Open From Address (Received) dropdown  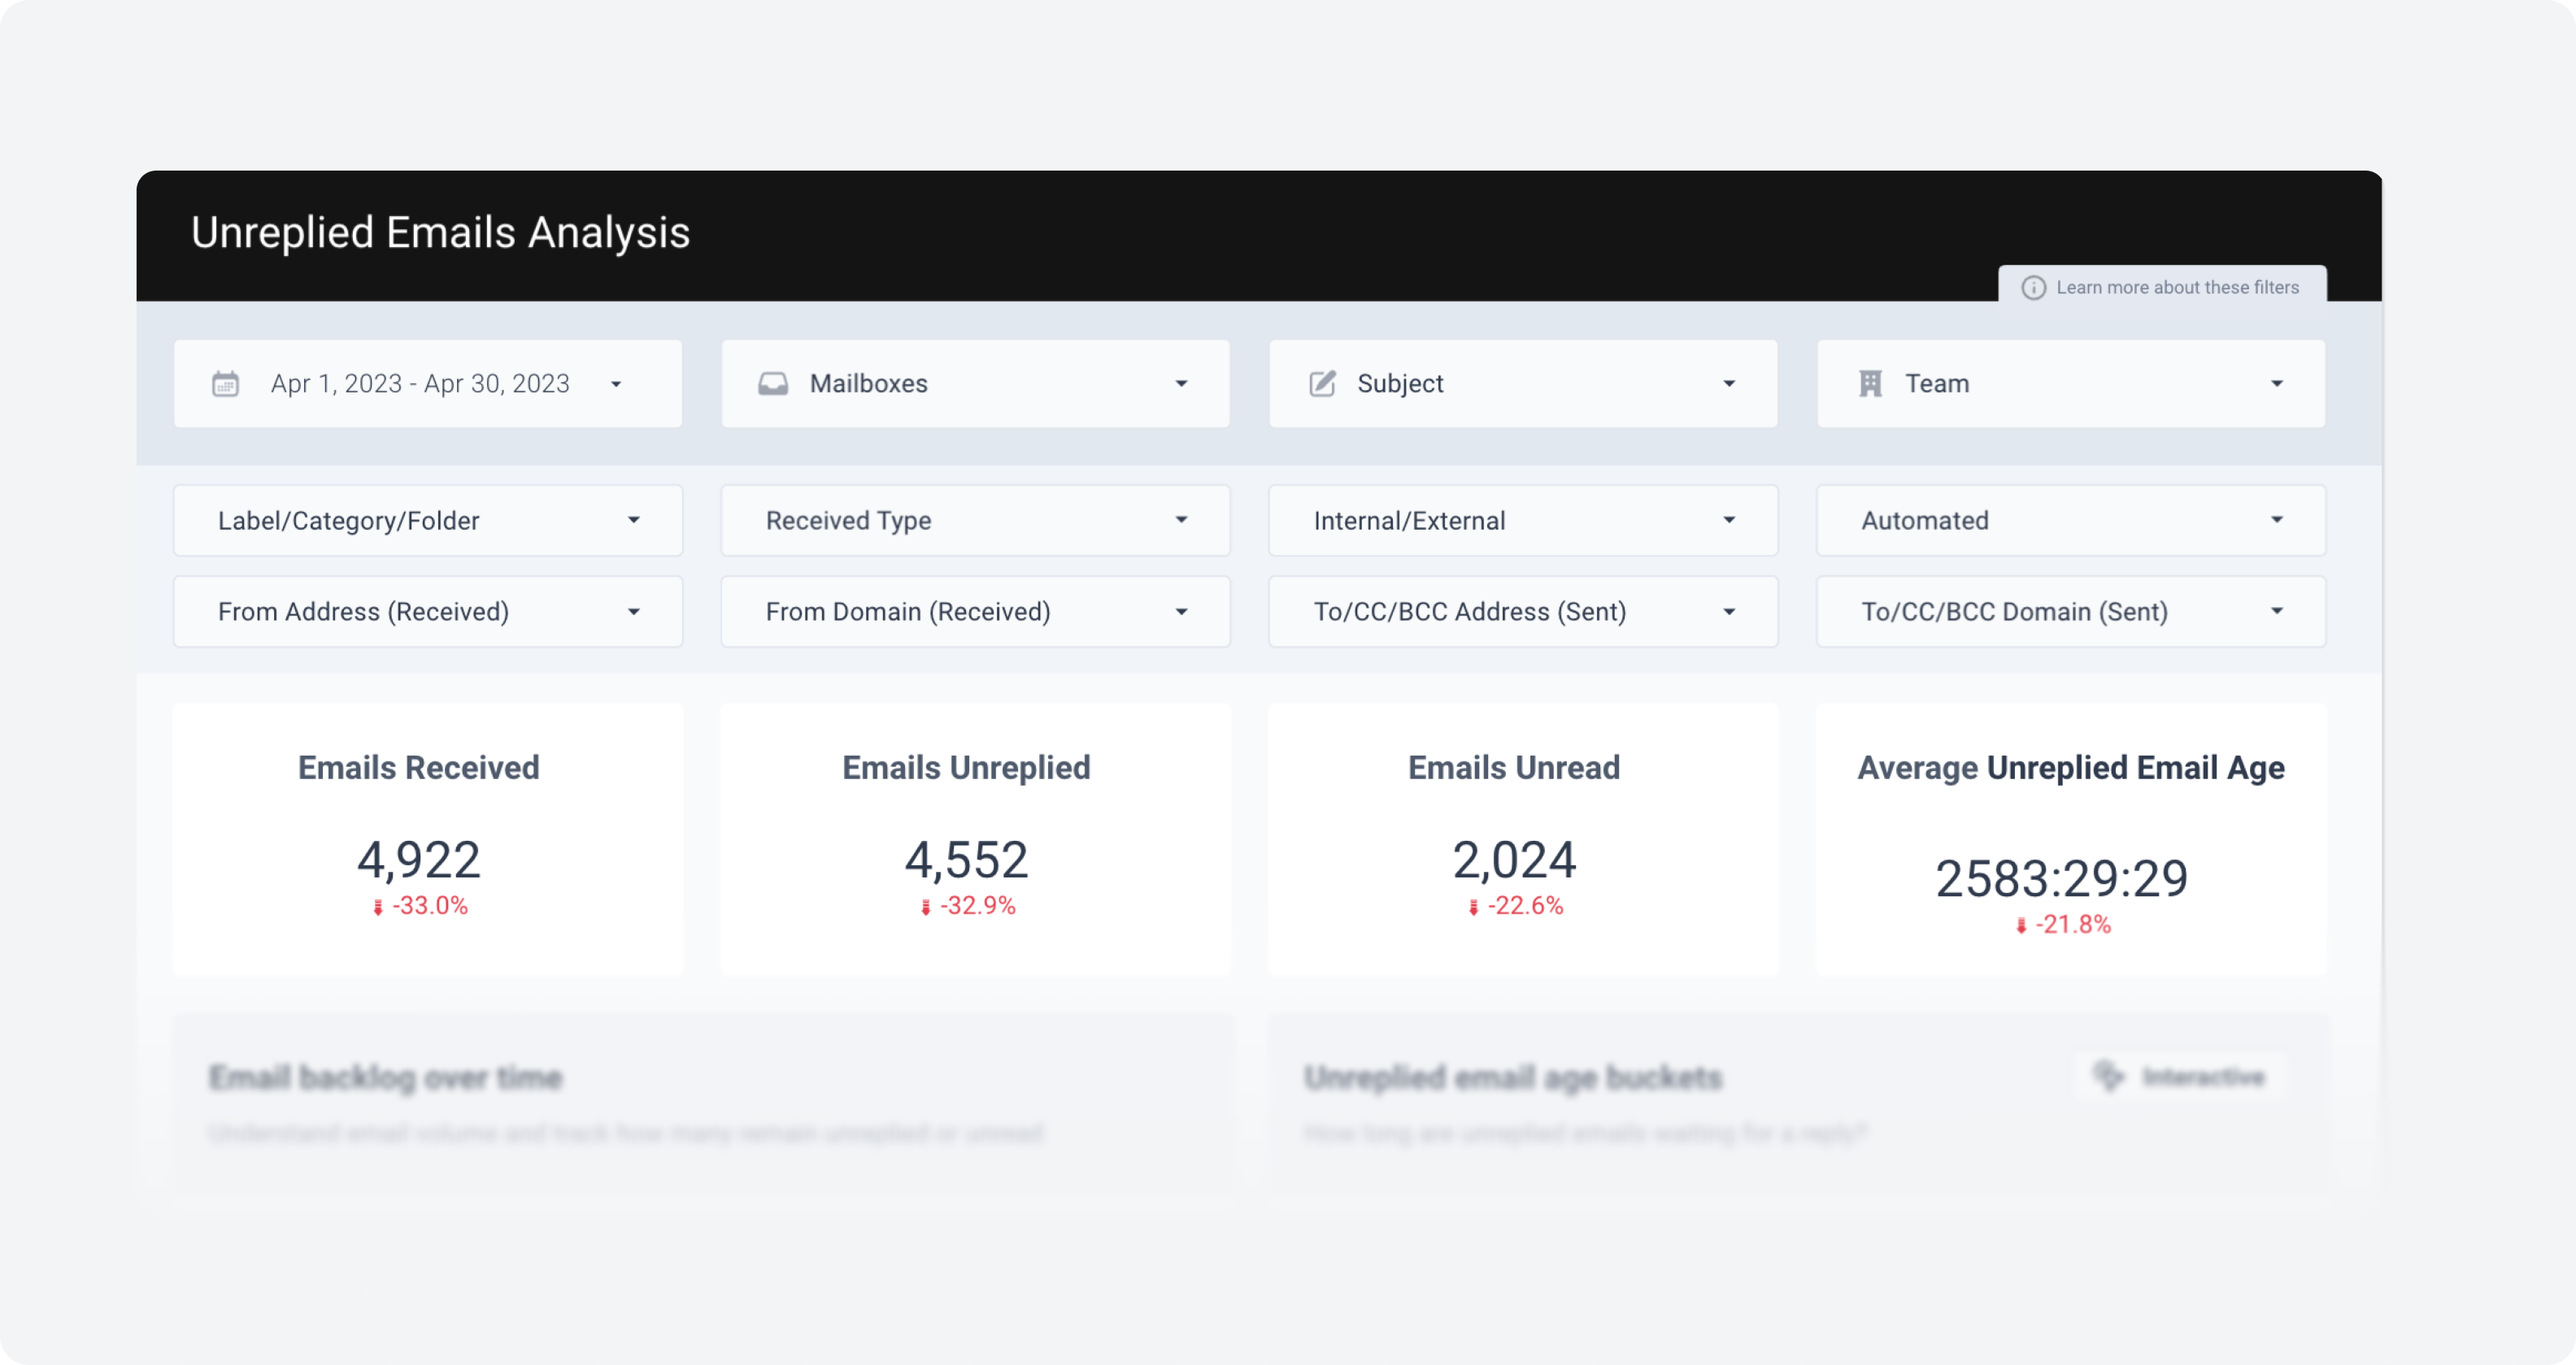coord(633,612)
